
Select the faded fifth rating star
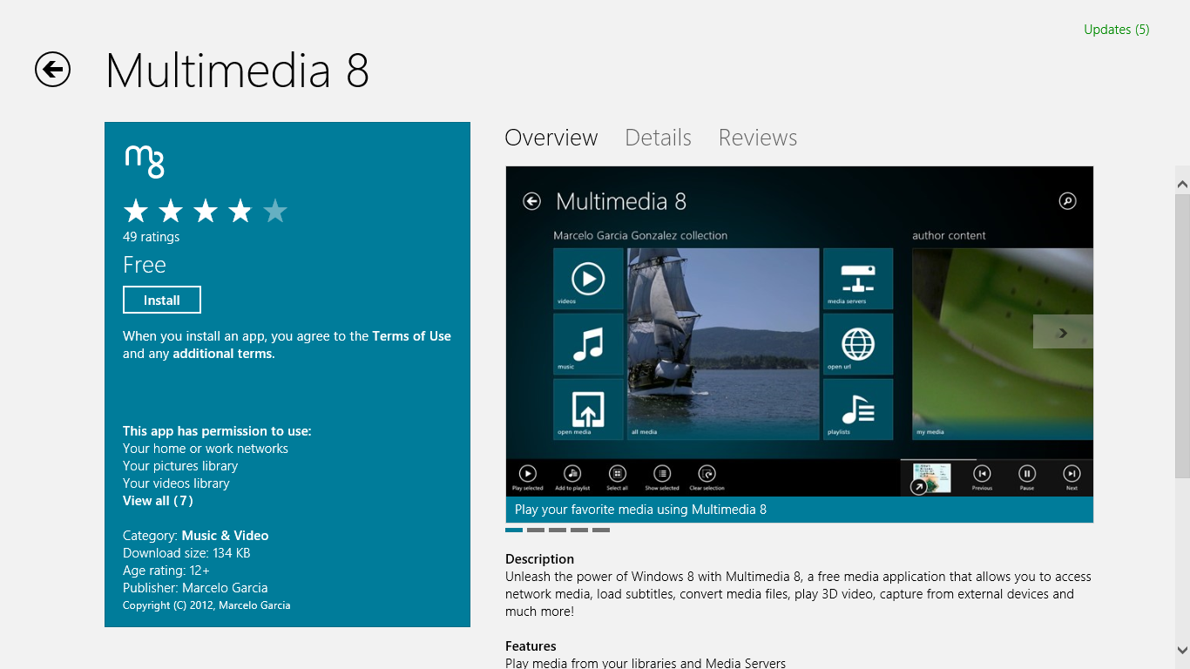click(x=275, y=211)
